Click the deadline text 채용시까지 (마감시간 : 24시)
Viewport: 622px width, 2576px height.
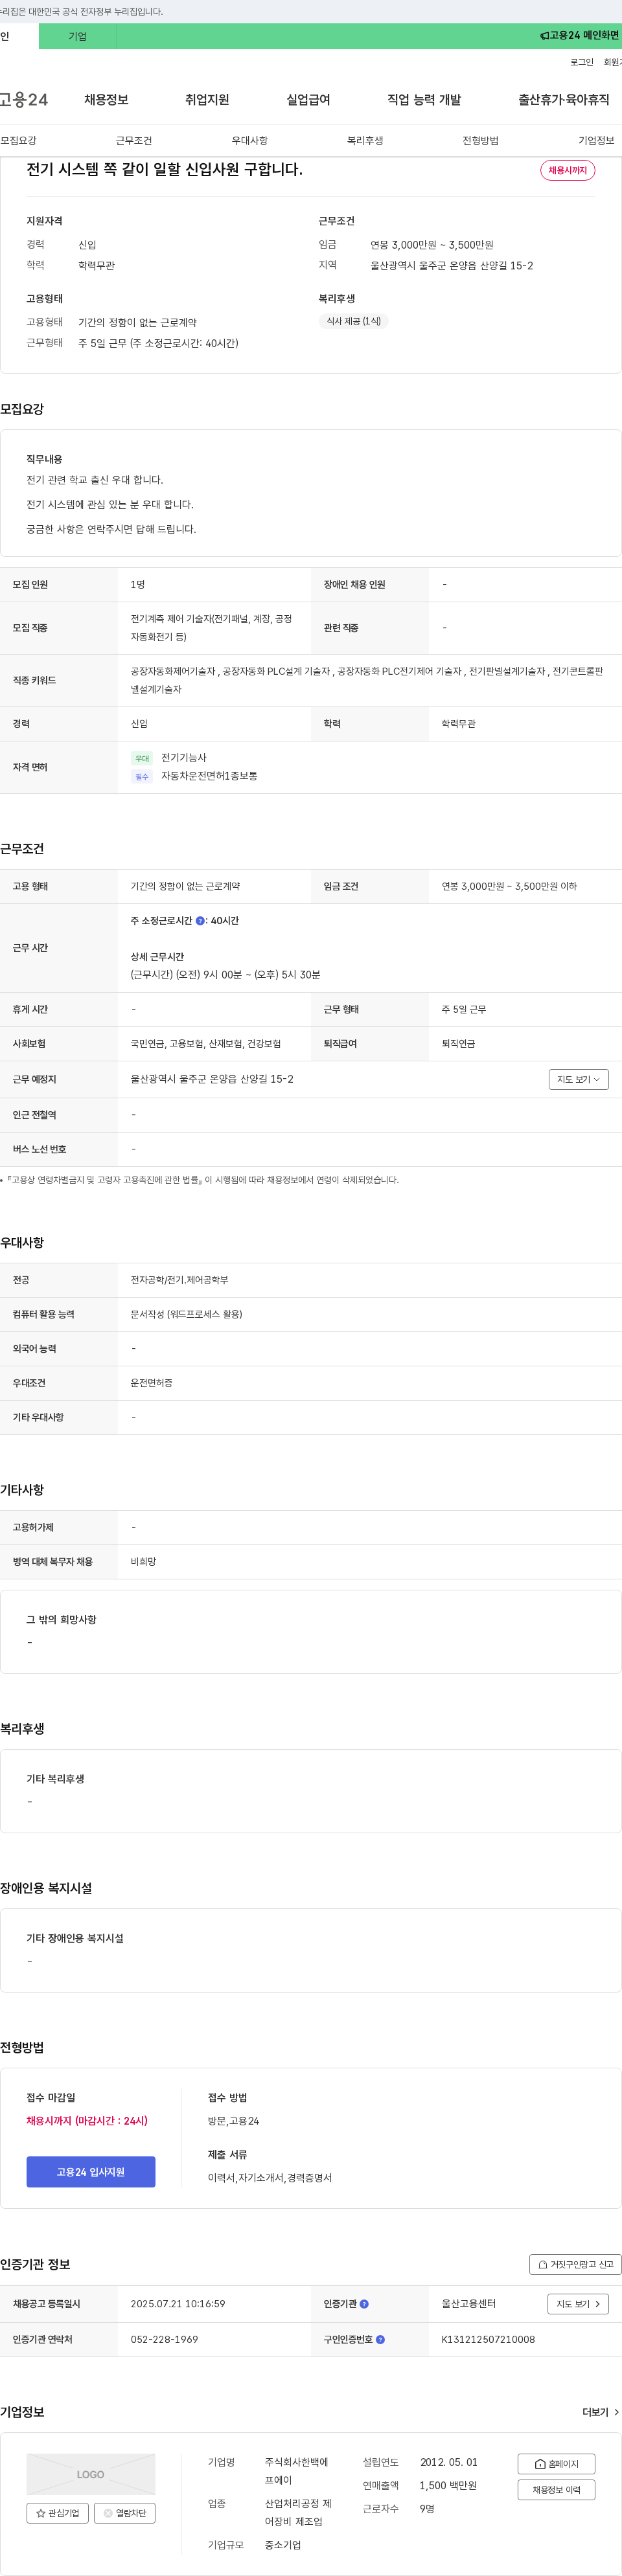click(87, 2121)
